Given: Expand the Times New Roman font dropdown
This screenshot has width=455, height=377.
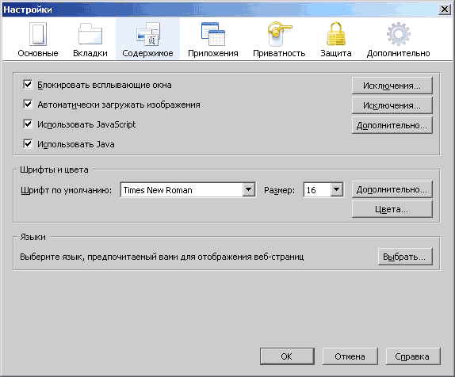Looking at the screenshot, I should click(249, 190).
